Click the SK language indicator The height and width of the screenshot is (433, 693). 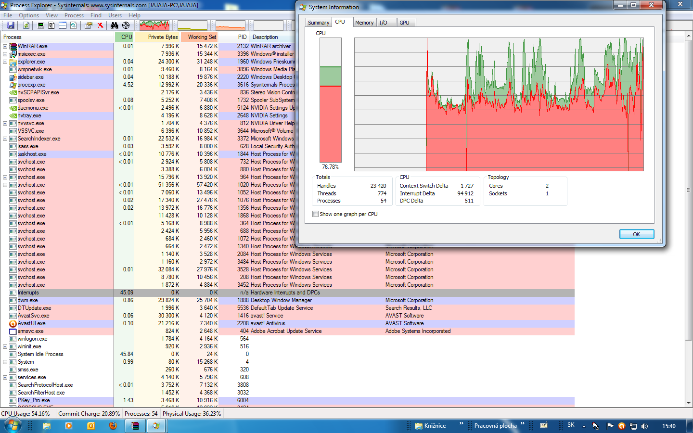pos(571,425)
